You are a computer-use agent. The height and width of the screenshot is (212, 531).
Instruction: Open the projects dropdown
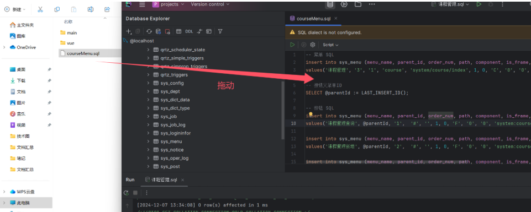[169, 4]
